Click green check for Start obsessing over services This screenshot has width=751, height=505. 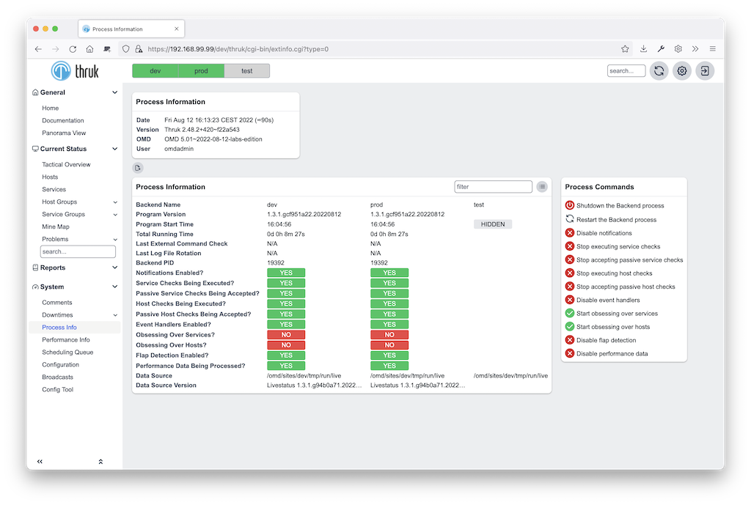pyautogui.click(x=569, y=314)
